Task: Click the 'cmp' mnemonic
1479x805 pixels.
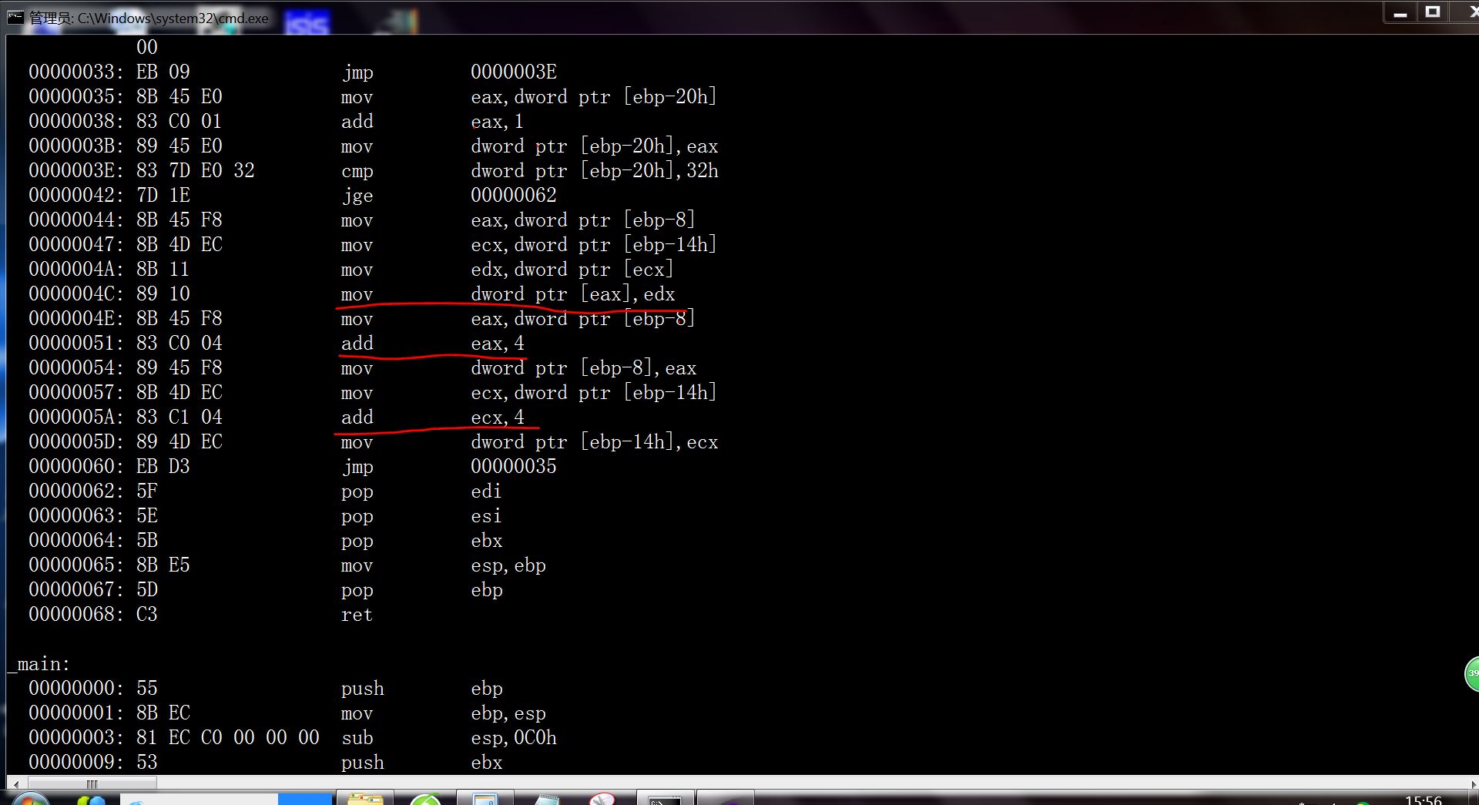Action: 357,171
